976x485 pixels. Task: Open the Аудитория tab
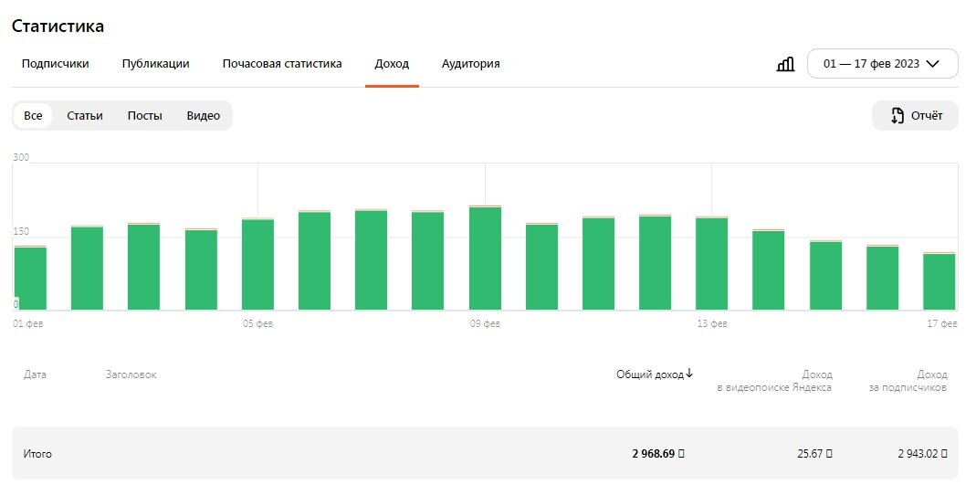coord(470,64)
